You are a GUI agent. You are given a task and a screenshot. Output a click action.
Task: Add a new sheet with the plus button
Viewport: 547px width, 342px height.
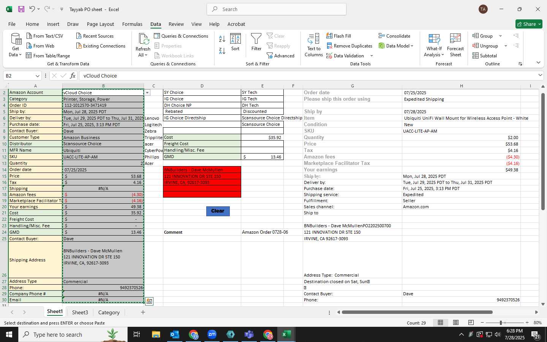[143, 312]
